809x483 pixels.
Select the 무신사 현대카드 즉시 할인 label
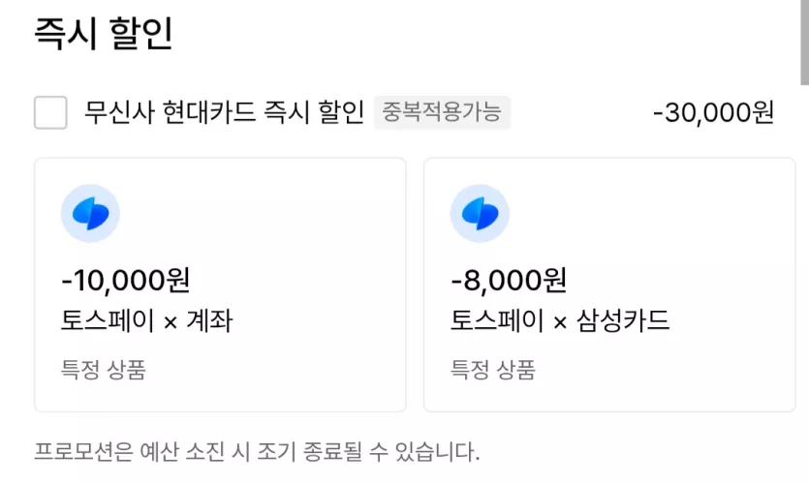[x=225, y=112]
